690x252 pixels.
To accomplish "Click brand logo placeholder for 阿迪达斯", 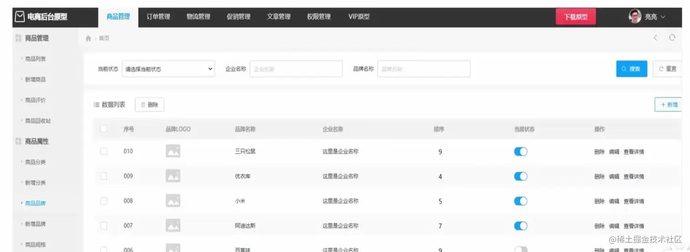I will click(173, 225).
